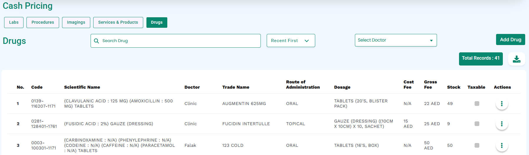
Task: Switch to the Procedures tab
Action: (43, 23)
